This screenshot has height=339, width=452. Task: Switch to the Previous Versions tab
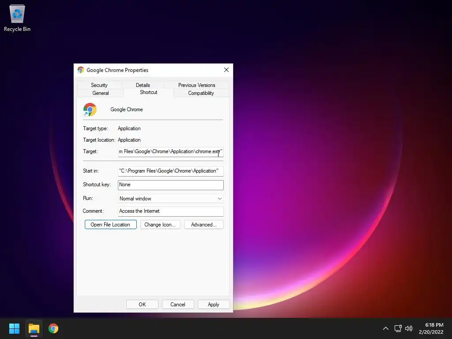coord(196,85)
